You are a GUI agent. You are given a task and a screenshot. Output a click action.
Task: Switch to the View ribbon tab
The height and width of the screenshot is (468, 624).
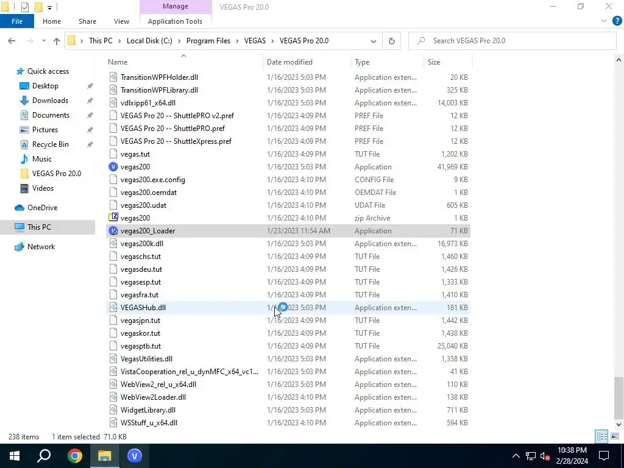pos(121,21)
